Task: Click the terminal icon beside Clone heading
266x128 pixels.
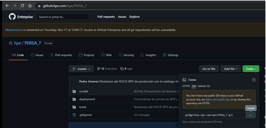Action: (184, 80)
